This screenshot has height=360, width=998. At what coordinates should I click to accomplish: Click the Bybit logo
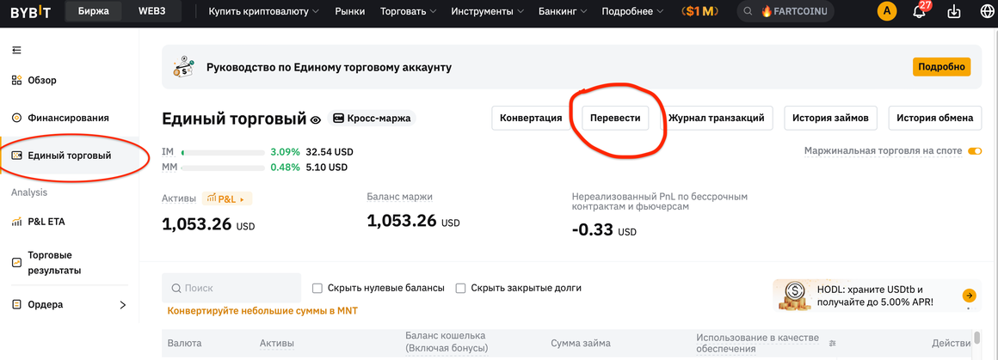click(x=30, y=11)
